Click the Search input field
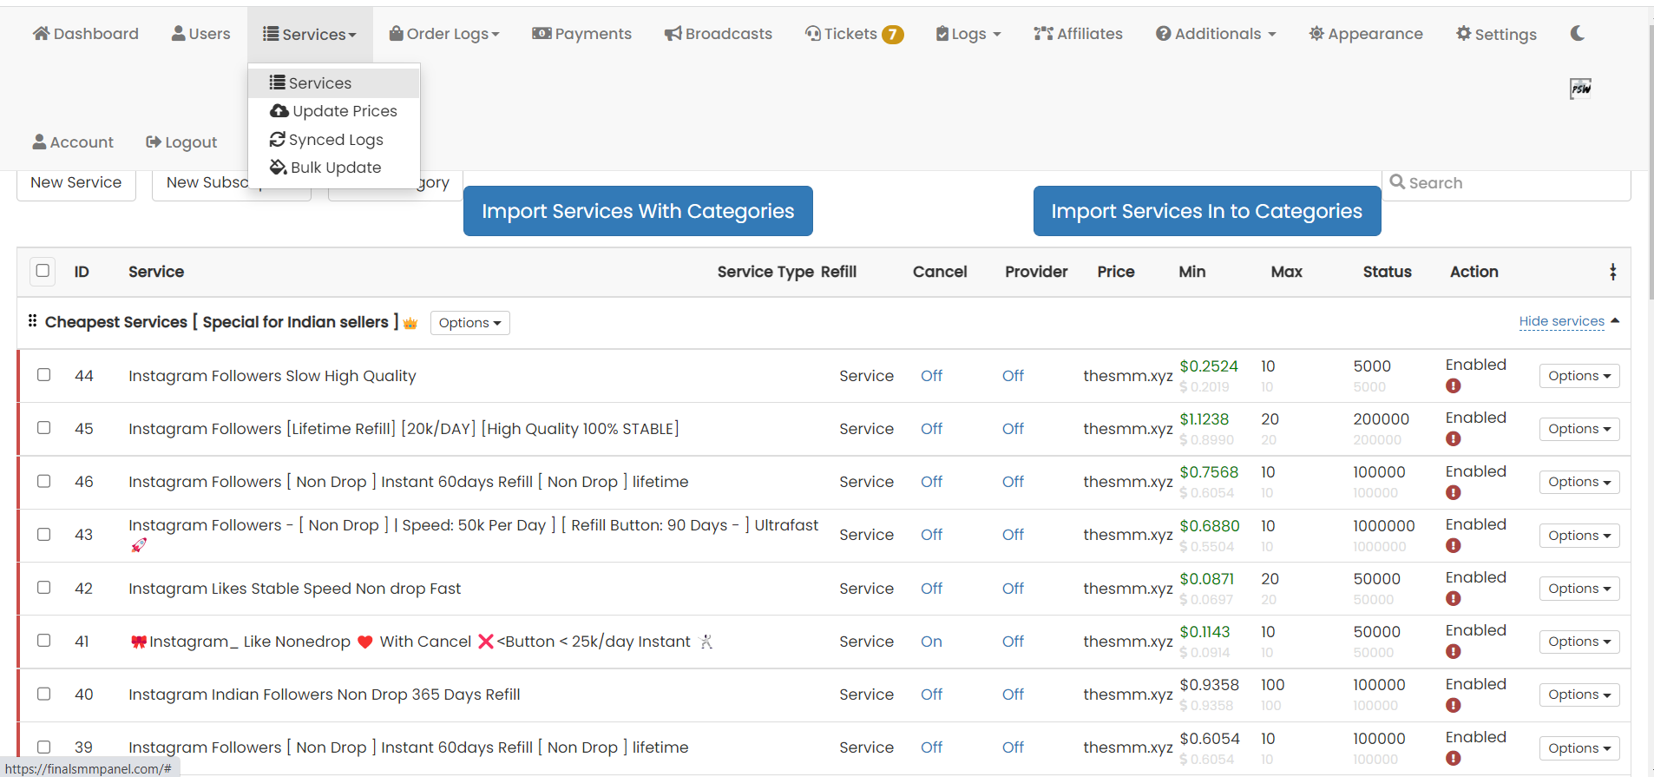 click(x=1506, y=184)
